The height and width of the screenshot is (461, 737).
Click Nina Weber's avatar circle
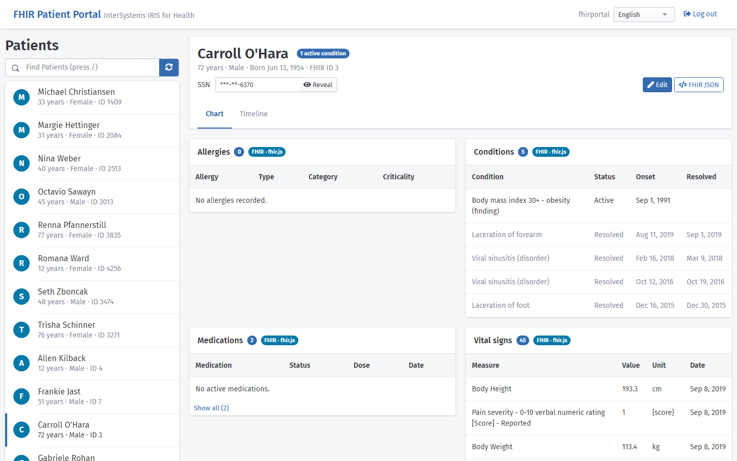[21, 163]
